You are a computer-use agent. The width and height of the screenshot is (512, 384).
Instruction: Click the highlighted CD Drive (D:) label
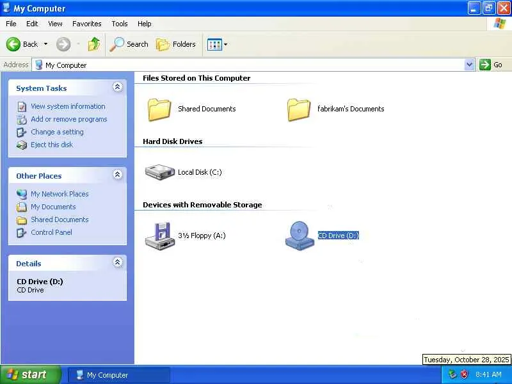coord(339,236)
